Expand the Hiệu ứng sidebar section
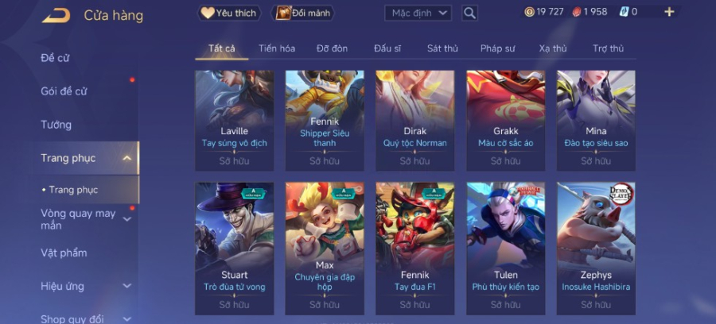The width and height of the screenshot is (716, 324). pos(127,286)
